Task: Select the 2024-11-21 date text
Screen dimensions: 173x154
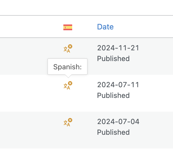Action: point(118,48)
